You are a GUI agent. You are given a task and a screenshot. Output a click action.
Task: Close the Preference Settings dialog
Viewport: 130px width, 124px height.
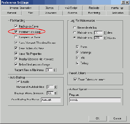click(127, 2)
